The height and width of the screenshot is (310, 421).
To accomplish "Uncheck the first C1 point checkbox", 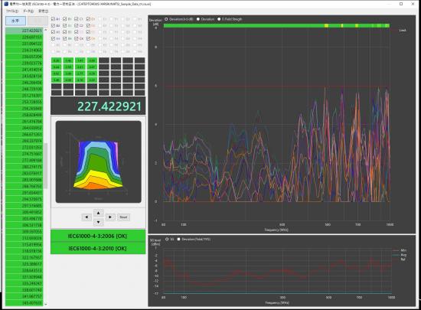I will [x=77, y=19].
